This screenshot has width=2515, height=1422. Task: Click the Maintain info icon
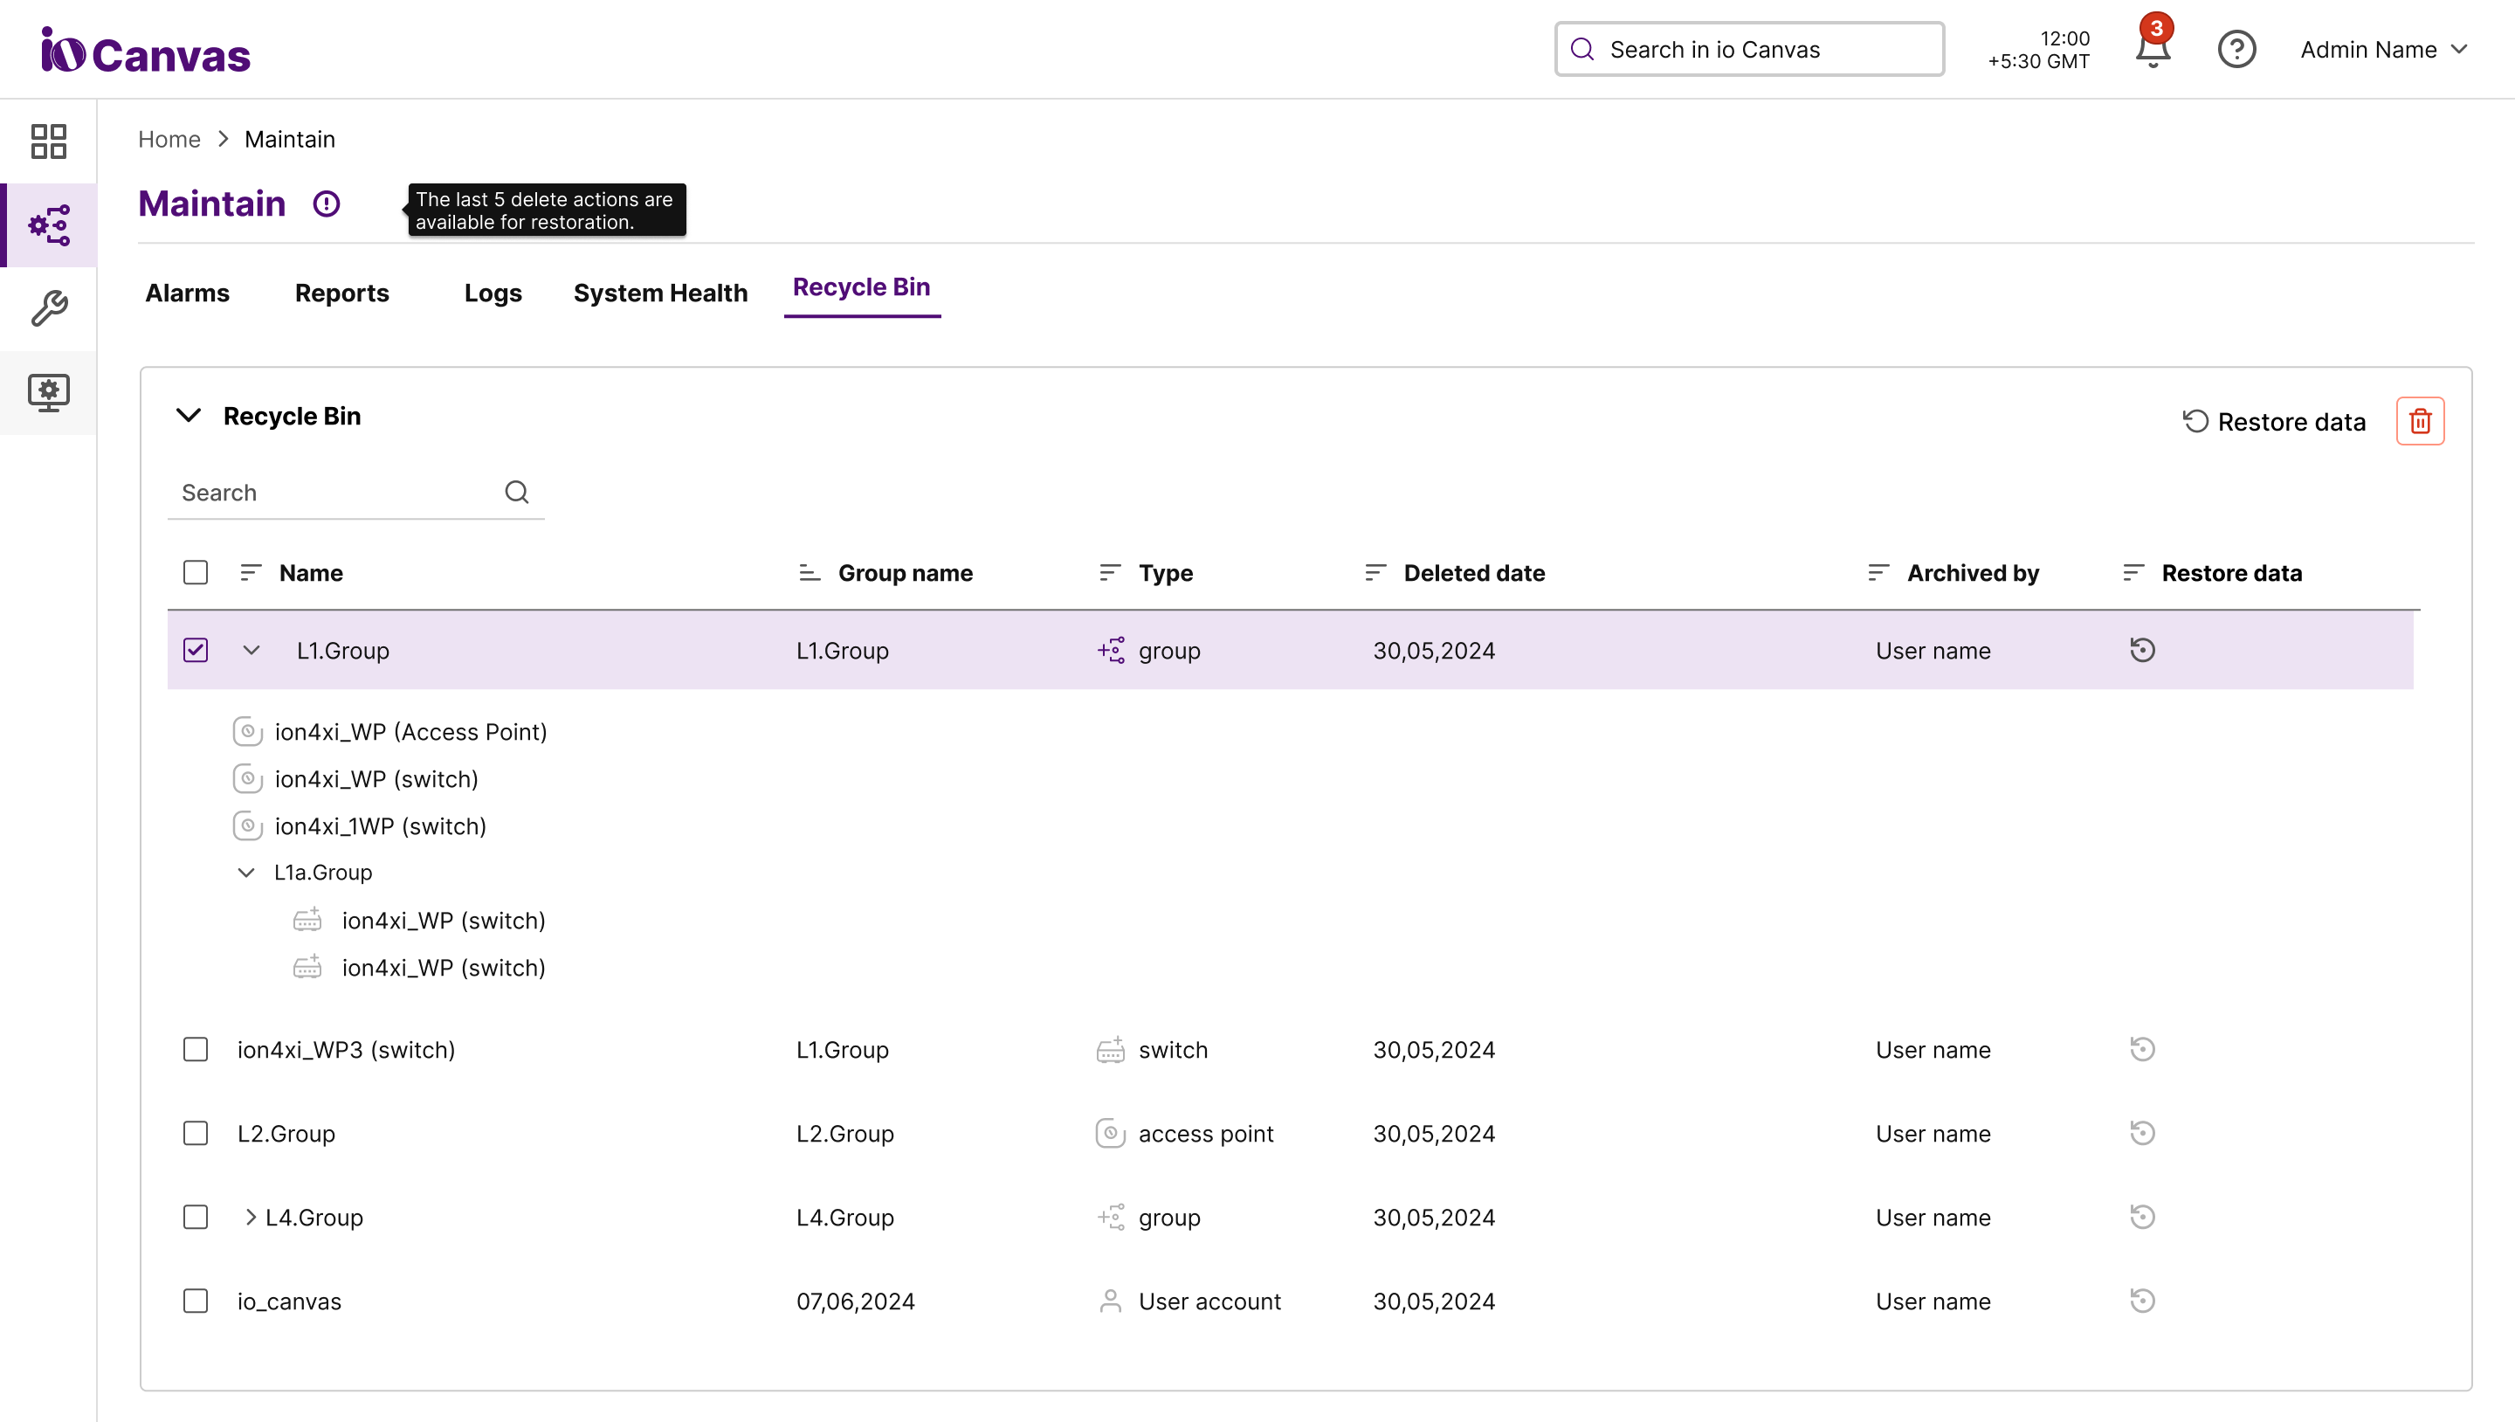(326, 204)
